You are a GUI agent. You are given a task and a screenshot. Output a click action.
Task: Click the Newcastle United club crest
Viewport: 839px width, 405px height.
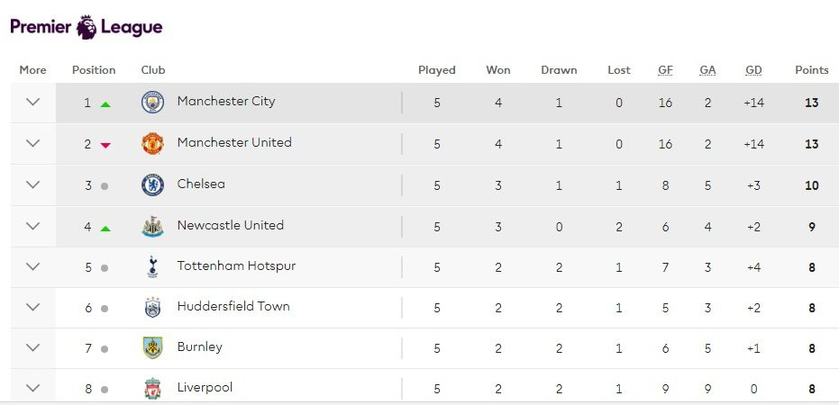point(152,226)
